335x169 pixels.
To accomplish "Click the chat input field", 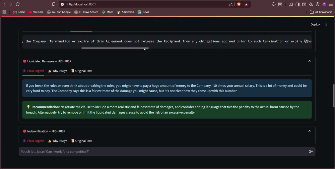I will point(163,152).
